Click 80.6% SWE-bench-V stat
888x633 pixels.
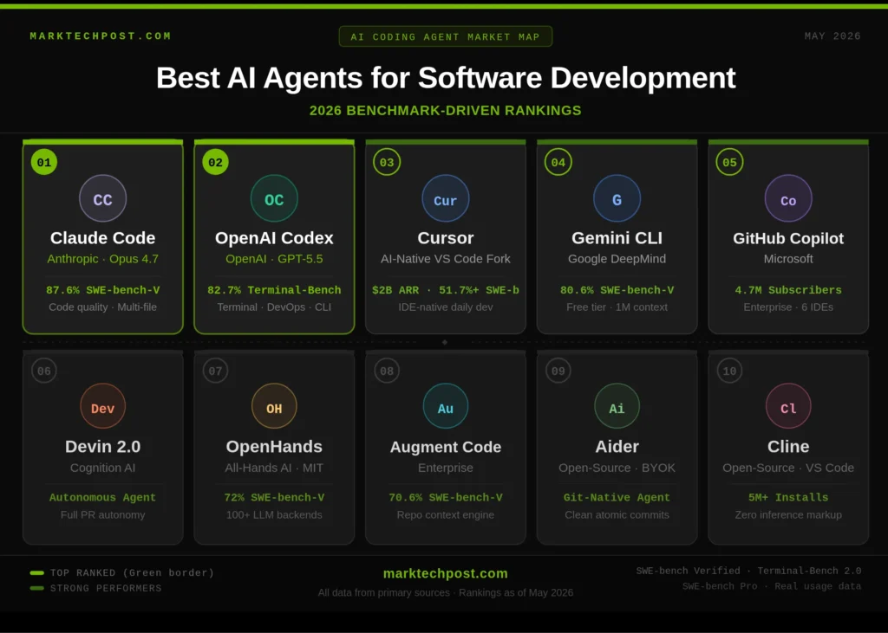pos(617,290)
